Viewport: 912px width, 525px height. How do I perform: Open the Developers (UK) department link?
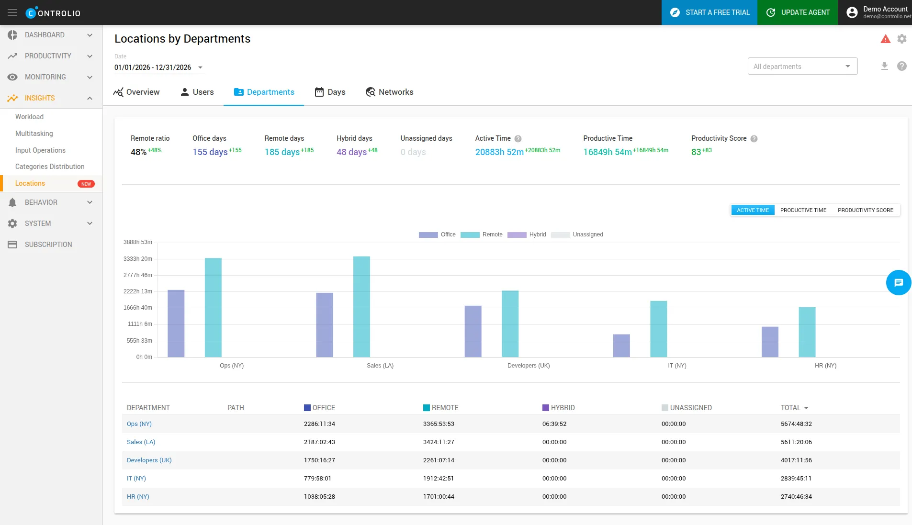click(149, 460)
